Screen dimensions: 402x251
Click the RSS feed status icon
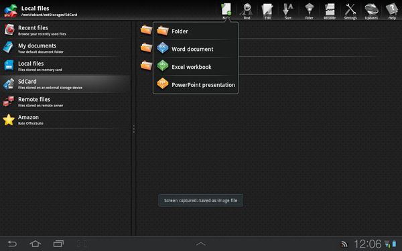tap(344, 244)
